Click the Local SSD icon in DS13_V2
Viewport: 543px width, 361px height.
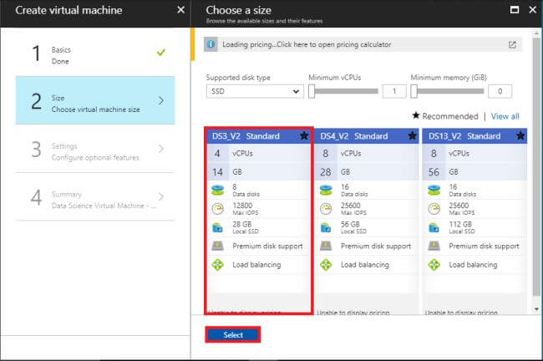point(434,227)
